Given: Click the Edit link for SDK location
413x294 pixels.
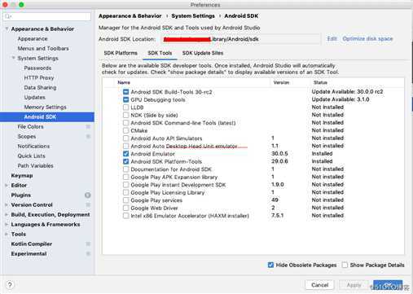Looking at the screenshot, I should click(332, 38).
